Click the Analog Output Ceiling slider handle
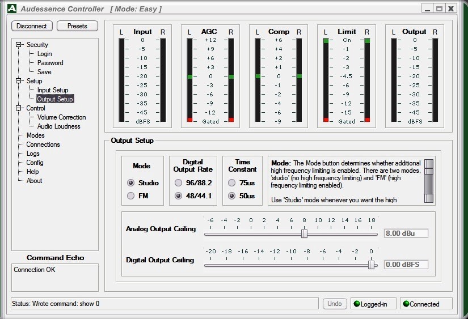Viewport: 468px width, 319px height. [304, 233]
